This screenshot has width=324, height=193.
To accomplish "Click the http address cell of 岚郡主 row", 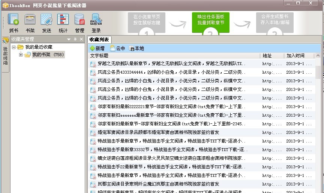I will (x=272, y=184).
